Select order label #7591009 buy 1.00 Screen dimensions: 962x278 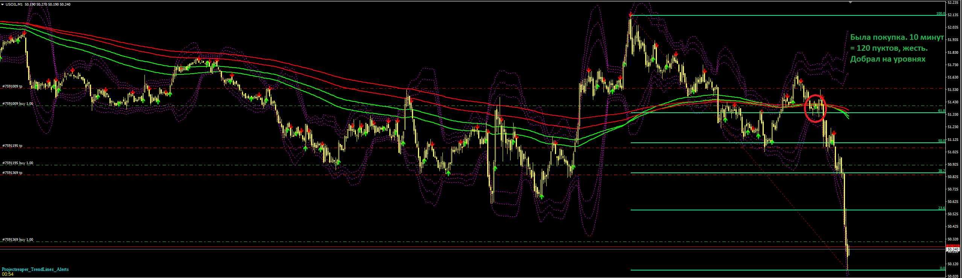(18, 104)
